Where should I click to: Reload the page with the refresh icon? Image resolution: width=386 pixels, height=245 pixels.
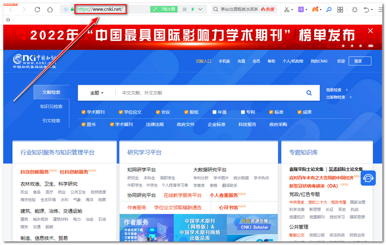click(x=37, y=10)
